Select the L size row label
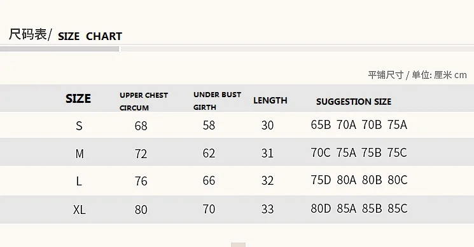The image size is (474, 247). click(79, 181)
